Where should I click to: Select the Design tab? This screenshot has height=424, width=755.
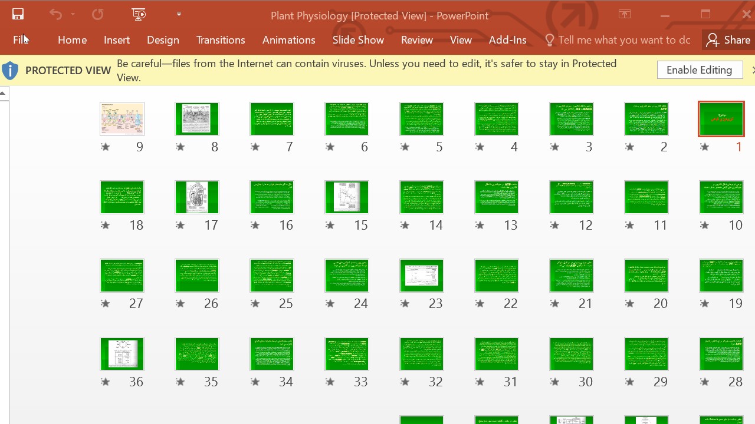point(163,39)
